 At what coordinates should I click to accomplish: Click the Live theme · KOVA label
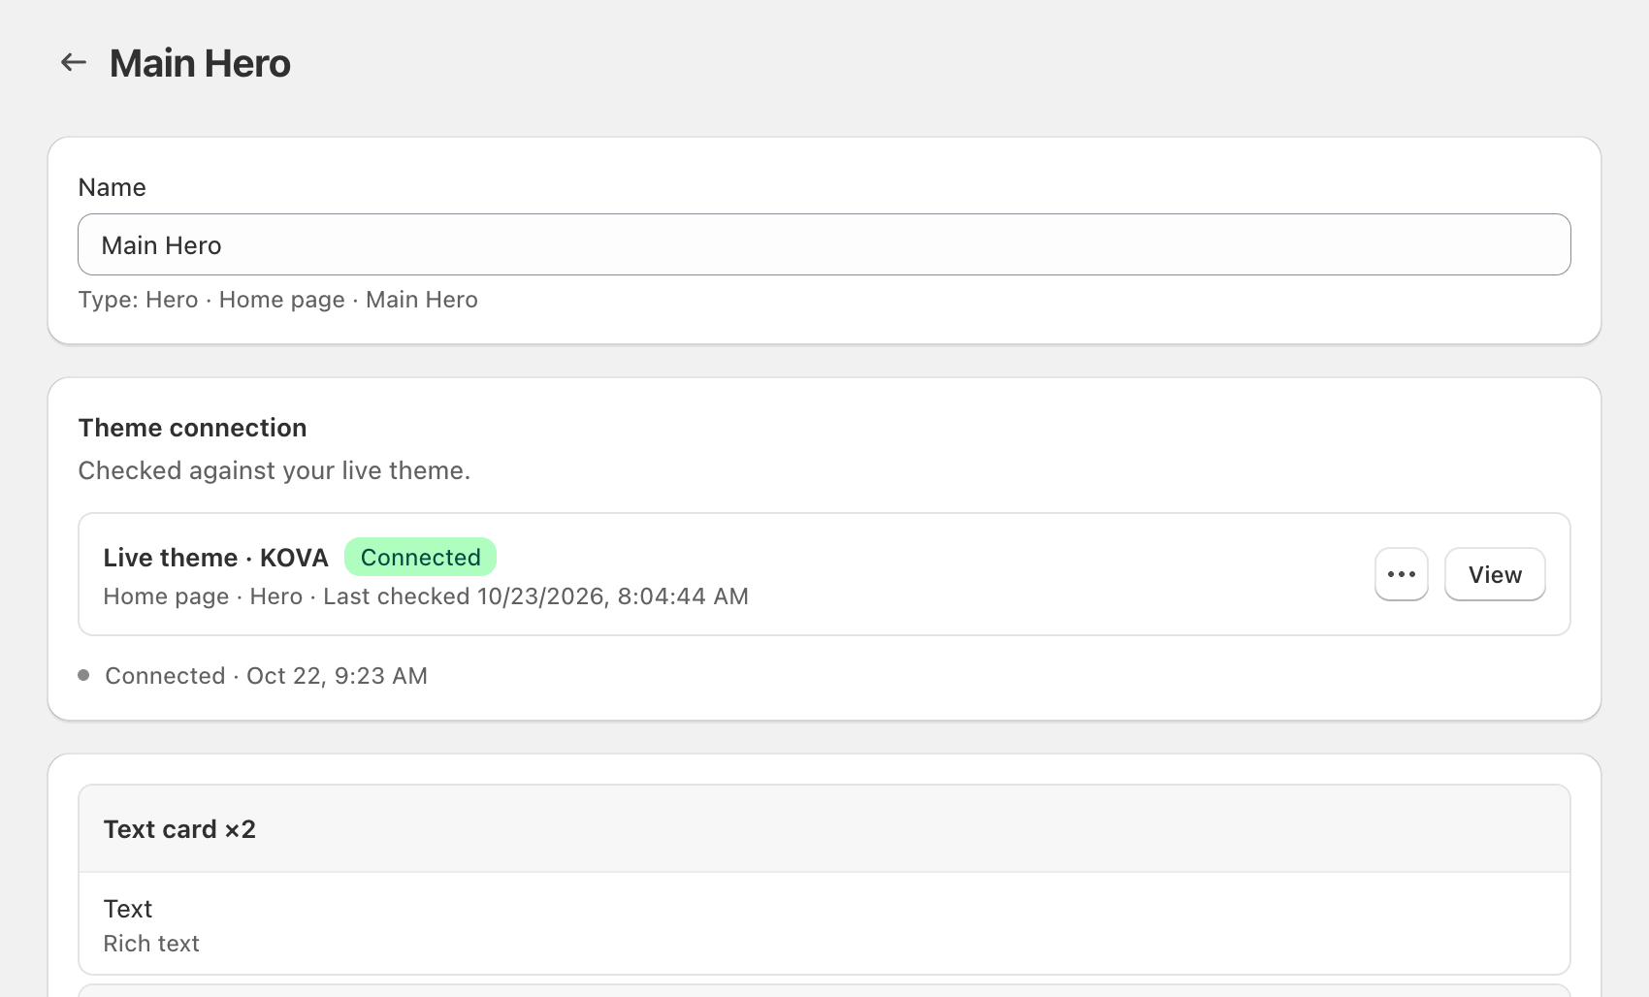(215, 558)
